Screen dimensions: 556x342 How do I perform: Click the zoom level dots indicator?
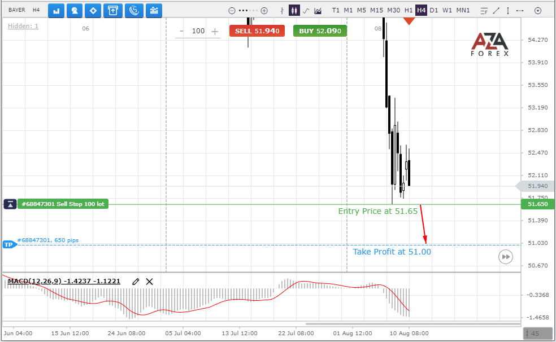[x=248, y=11]
